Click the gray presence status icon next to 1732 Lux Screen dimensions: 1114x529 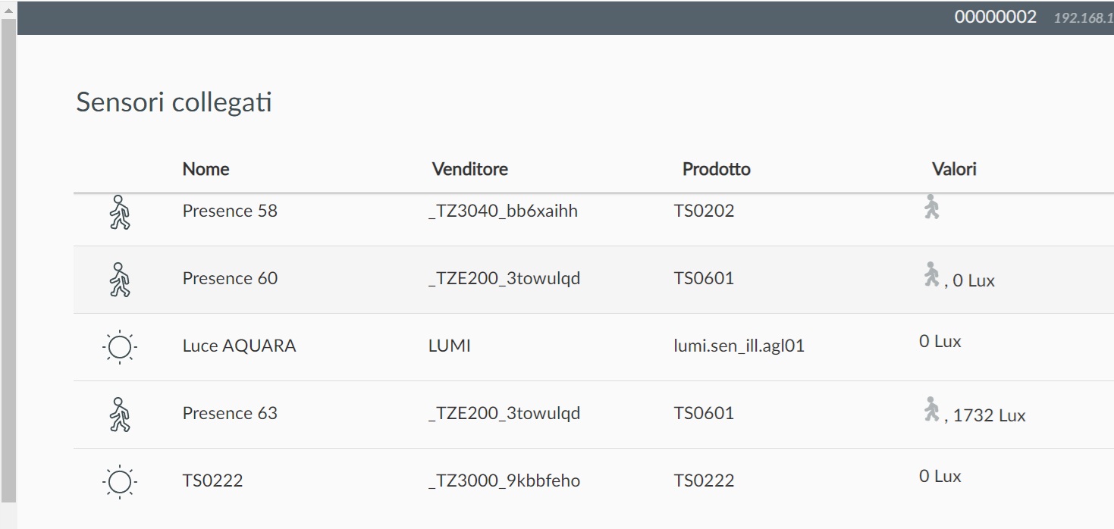click(932, 409)
